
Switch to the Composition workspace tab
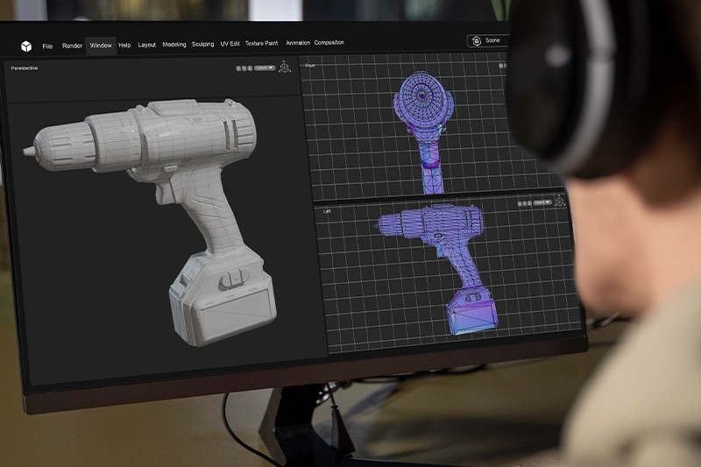(329, 42)
